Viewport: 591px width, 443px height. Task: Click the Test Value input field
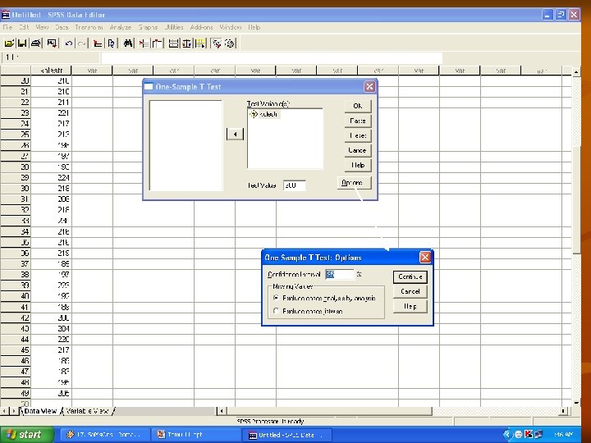[294, 185]
